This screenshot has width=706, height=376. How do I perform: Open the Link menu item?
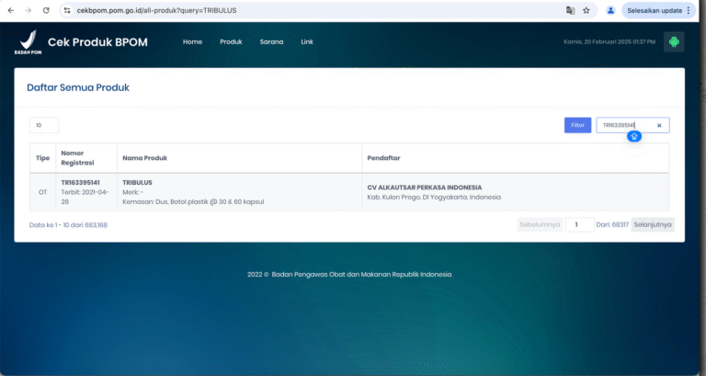(x=307, y=42)
